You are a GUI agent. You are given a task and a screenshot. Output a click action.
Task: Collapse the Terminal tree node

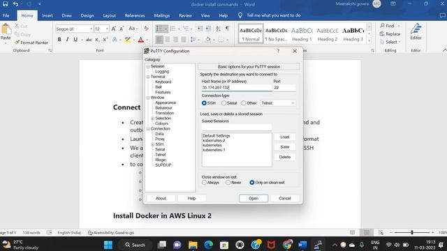click(148, 77)
